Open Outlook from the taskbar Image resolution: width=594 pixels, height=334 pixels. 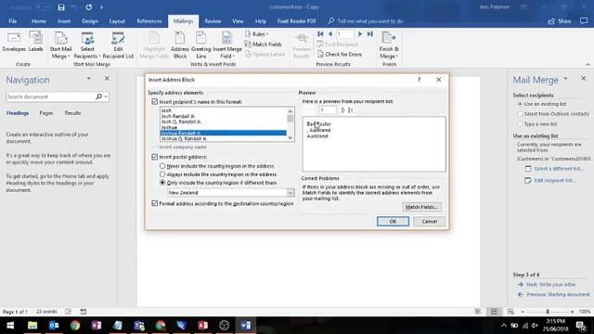point(54,326)
